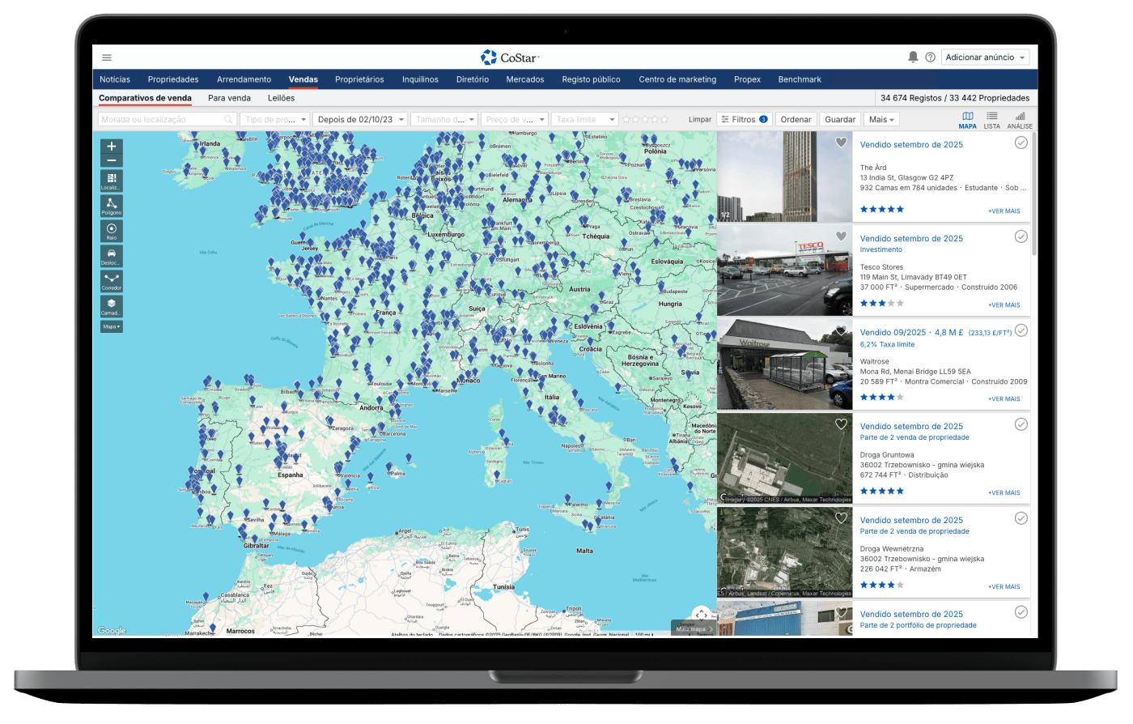This screenshot has height=724, width=1133.
Task: Favorite the Tesco Stores listing
Action: pos(841,236)
